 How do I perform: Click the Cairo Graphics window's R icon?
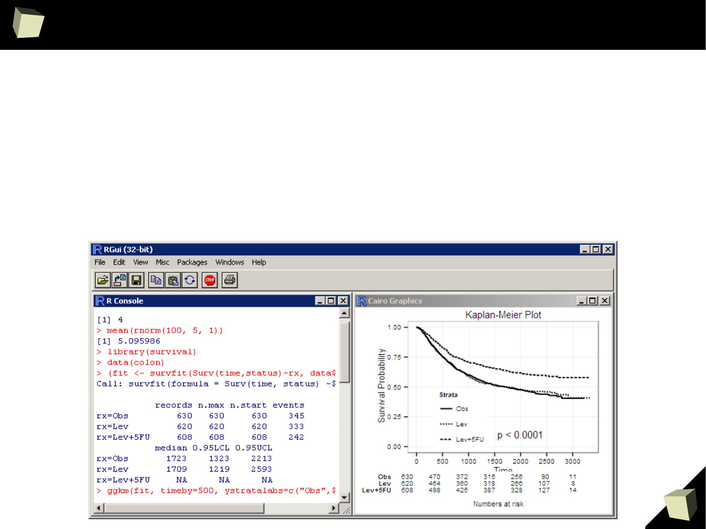tap(362, 301)
